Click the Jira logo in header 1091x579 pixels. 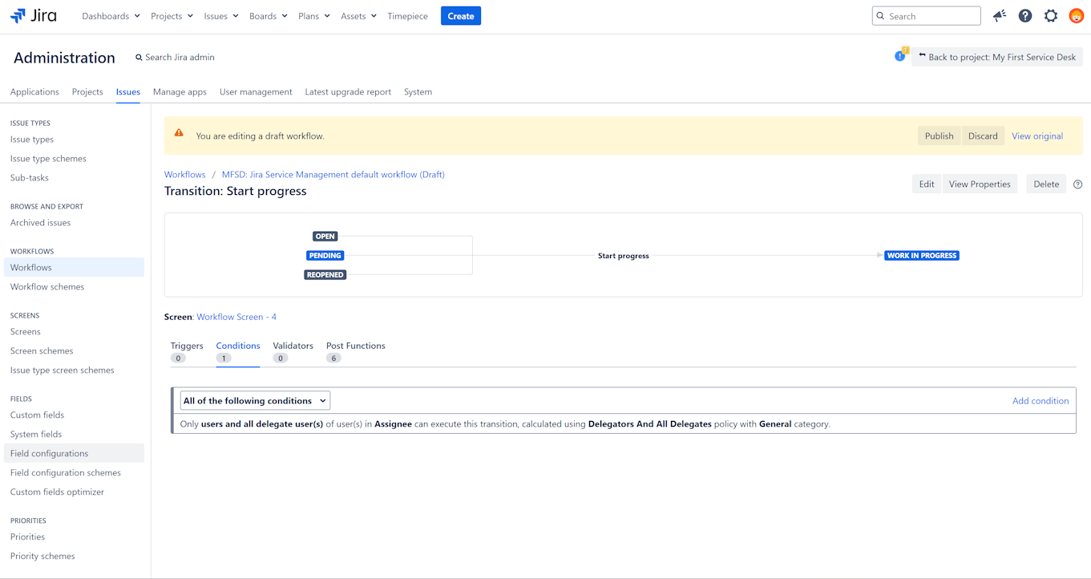point(33,16)
